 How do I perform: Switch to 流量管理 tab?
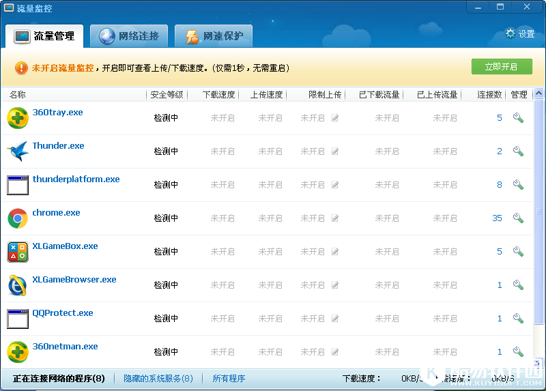(44, 36)
